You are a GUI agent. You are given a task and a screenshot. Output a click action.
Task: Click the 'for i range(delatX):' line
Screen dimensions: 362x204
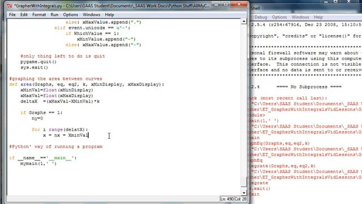60,130
